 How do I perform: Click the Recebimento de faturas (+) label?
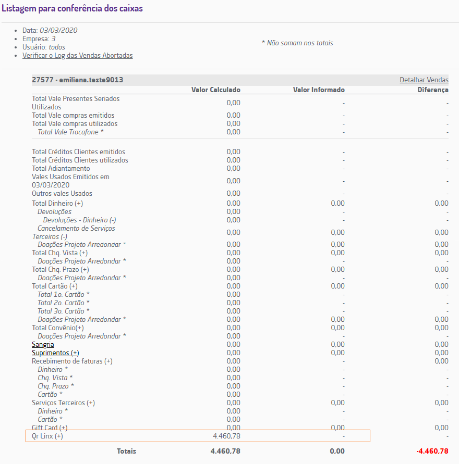72,361
